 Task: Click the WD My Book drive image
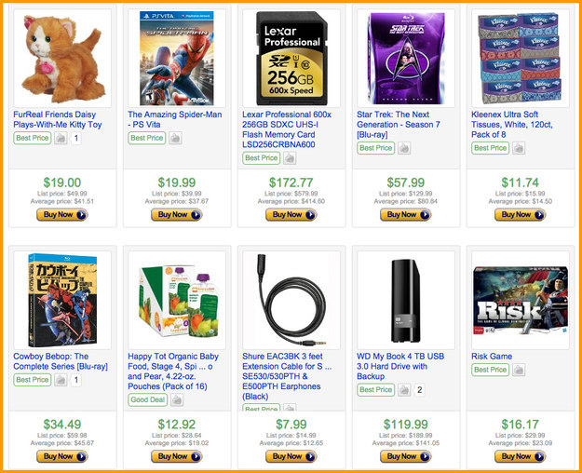[405, 299]
